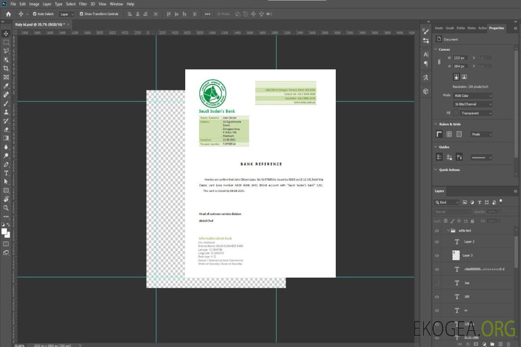Select the Horizontal Type tool
The width and height of the screenshot is (521, 347).
[6, 173]
